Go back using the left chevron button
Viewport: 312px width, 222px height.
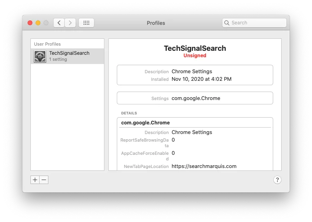pos(59,23)
